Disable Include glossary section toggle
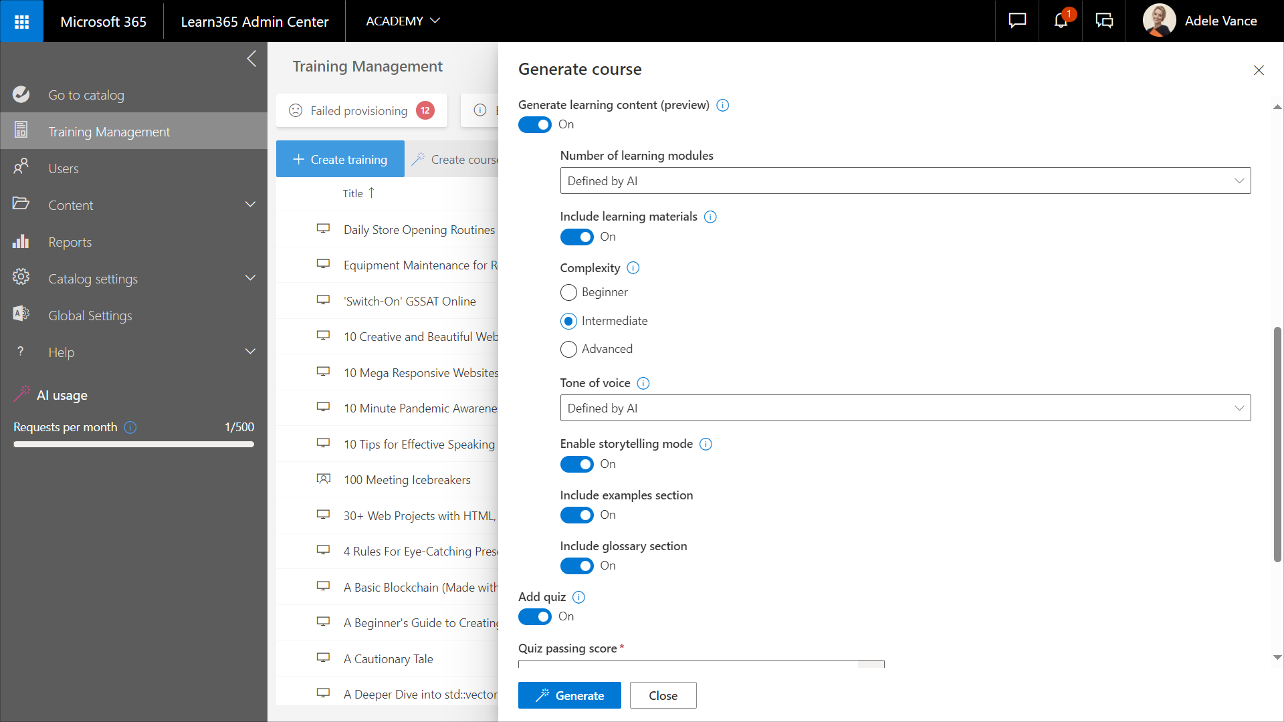This screenshot has width=1284, height=722. click(x=576, y=566)
